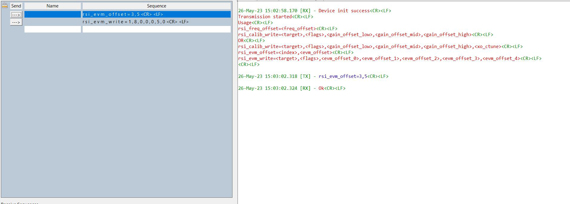The image size is (570, 204).
Task: Click the empty Name field in the blank row
Action: point(53,29)
